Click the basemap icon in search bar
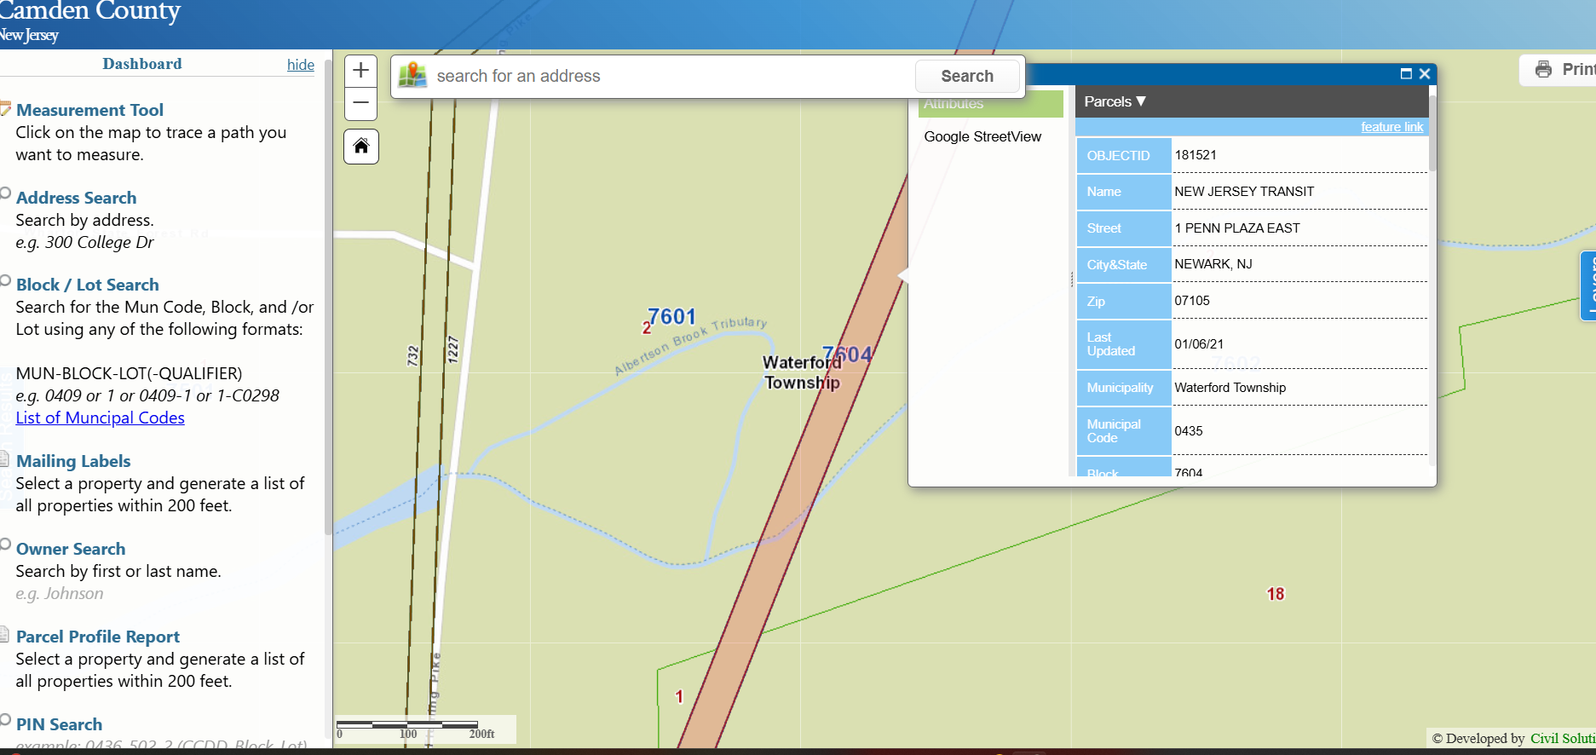1596x755 pixels. [x=412, y=76]
